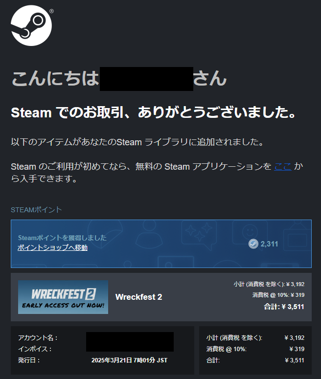Click the 発行日 label

click(29, 360)
